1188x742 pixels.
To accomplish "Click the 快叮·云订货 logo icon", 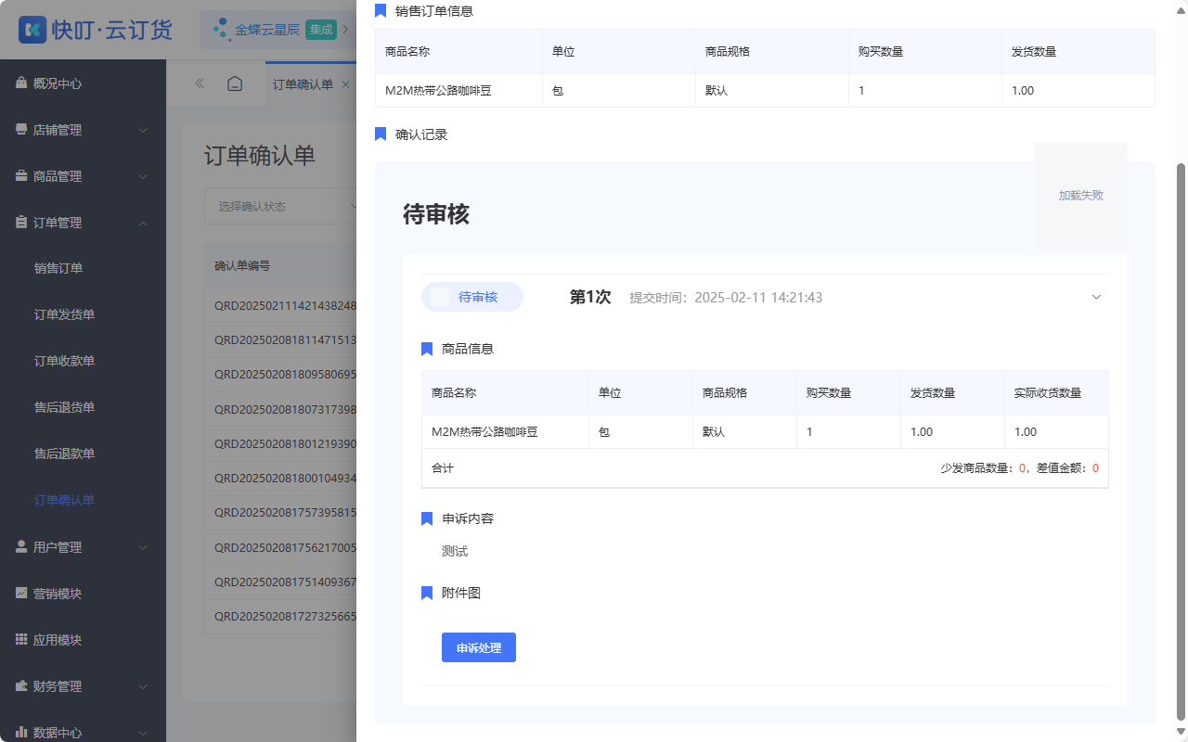I will [32, 30].
